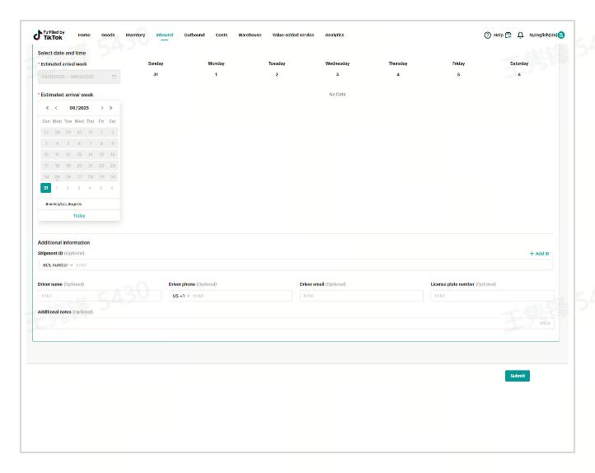Click the Fulfilled by TikTok logo

pos(49,35)
